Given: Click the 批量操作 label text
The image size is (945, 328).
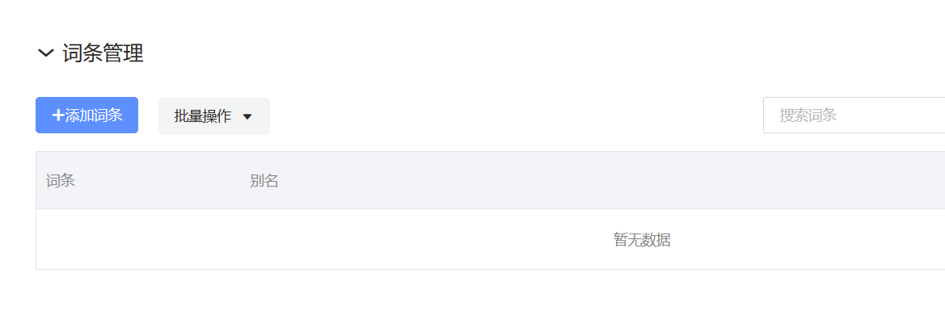Looking at the screenshot, I should tap(202, 117).
